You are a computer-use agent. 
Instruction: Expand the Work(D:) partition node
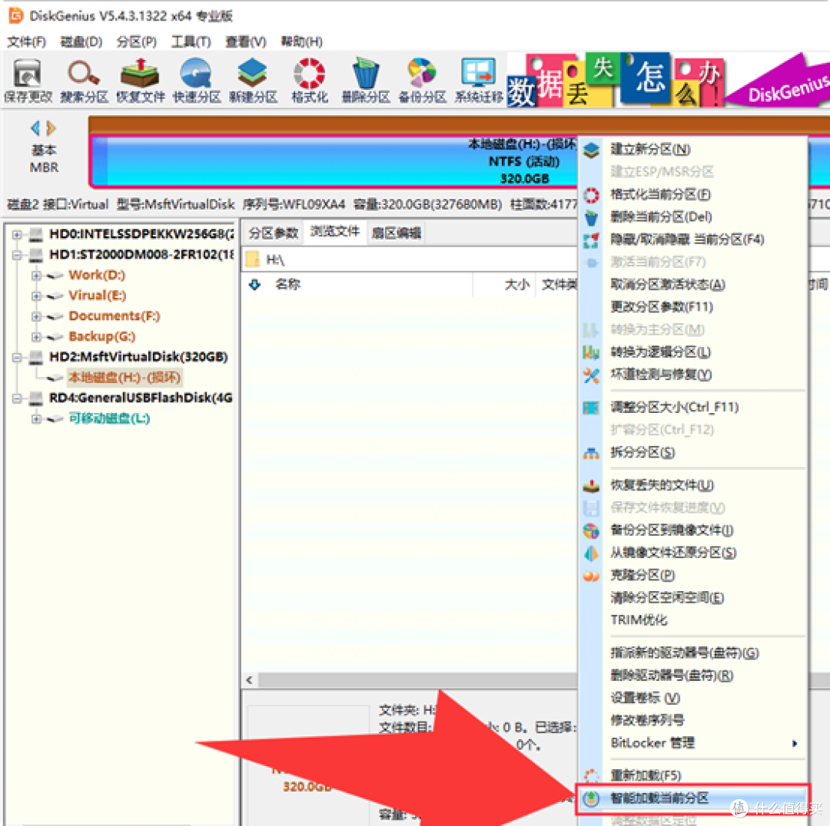[36, 276]
